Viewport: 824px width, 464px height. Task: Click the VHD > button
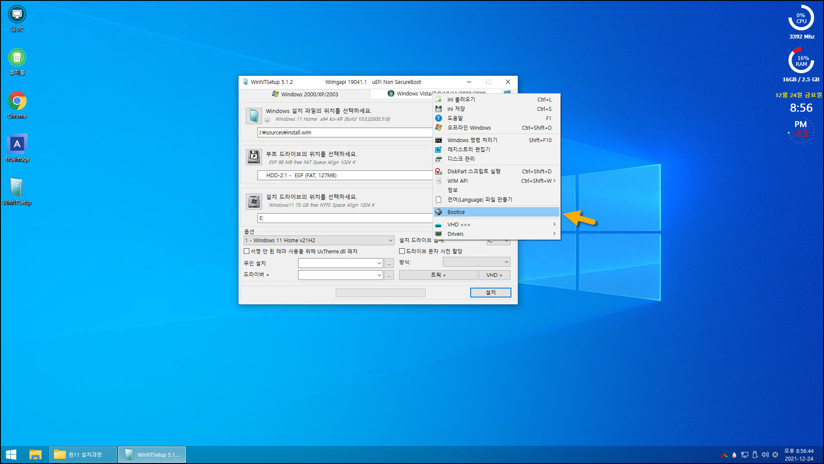(x=494, y=275)
